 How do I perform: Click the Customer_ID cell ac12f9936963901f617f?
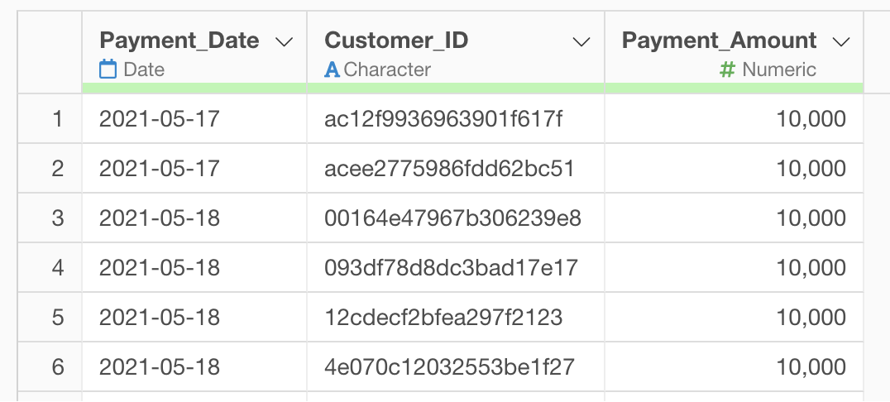443,119
